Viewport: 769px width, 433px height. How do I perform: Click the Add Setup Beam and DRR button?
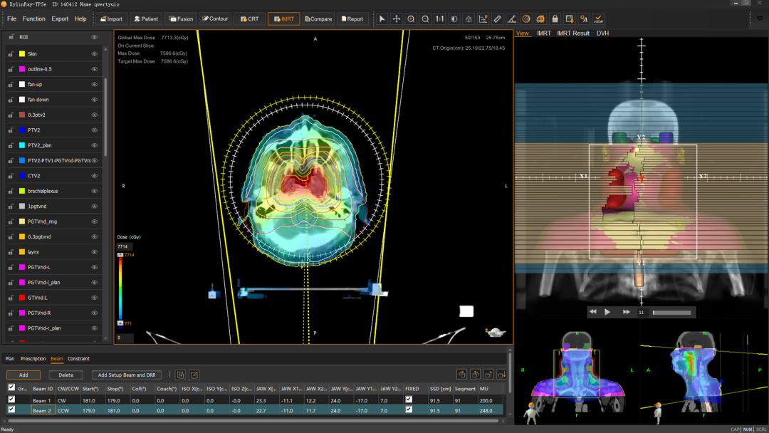[126, 375]
